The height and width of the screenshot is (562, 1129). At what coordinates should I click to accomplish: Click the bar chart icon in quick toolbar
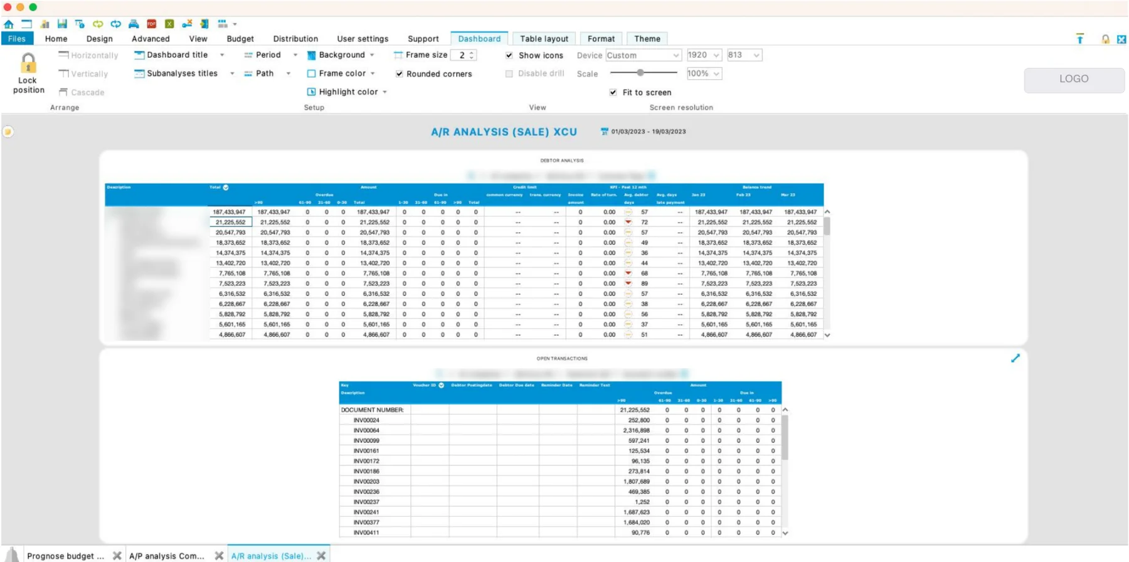point(45,24)
